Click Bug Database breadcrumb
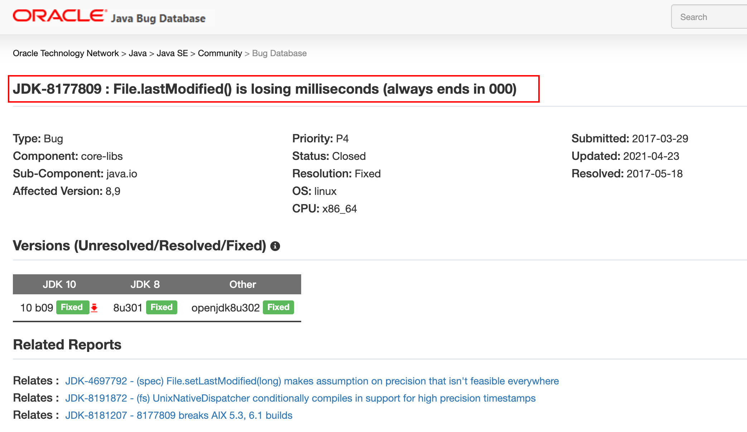 [279, 53]
